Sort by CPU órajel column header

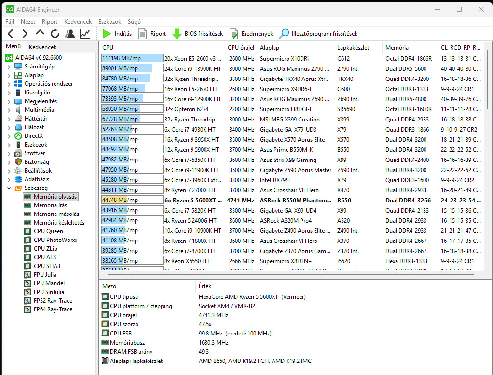click(241, 48)
